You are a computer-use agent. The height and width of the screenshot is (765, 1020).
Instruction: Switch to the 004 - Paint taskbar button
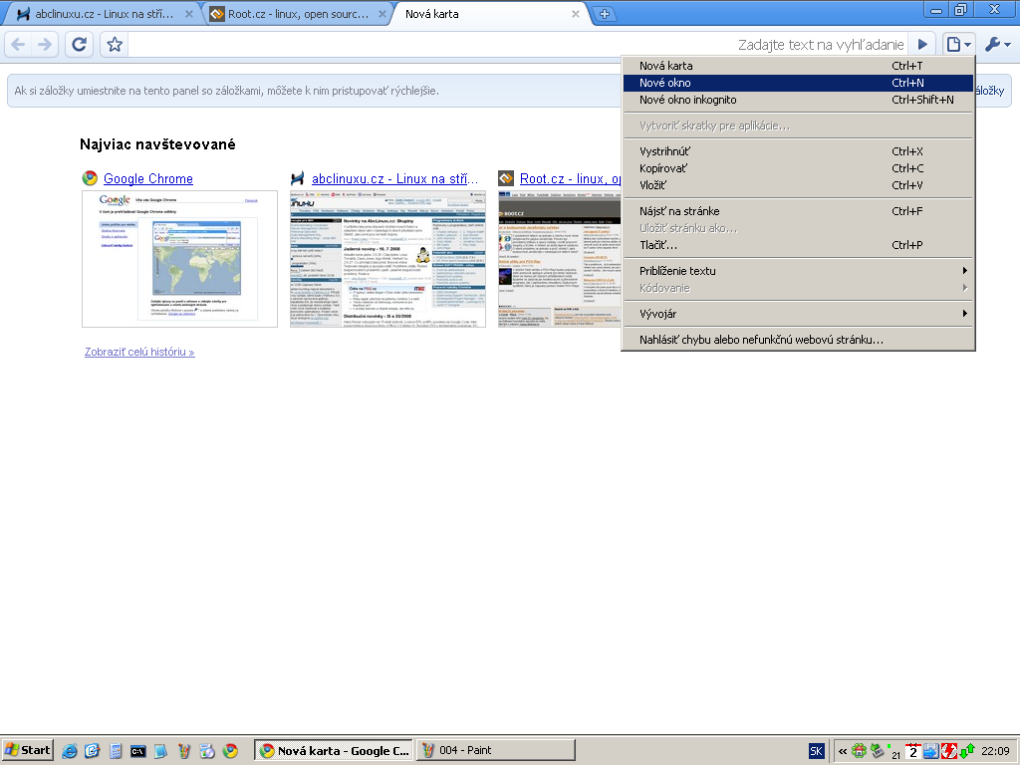pyautogui.click(x=496, y=750)
